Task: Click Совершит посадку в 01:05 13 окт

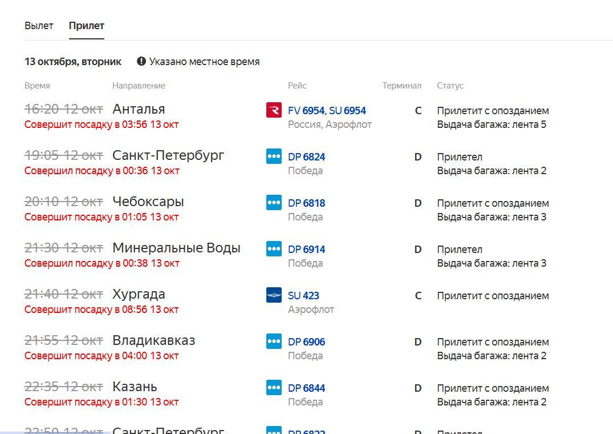Action: point(102,217)
